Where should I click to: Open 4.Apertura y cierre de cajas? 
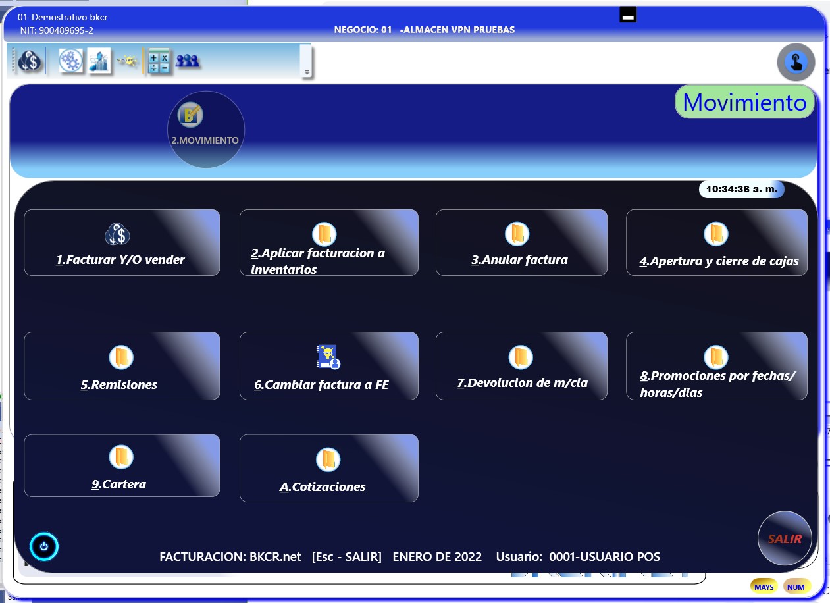[x=716, y=243]
